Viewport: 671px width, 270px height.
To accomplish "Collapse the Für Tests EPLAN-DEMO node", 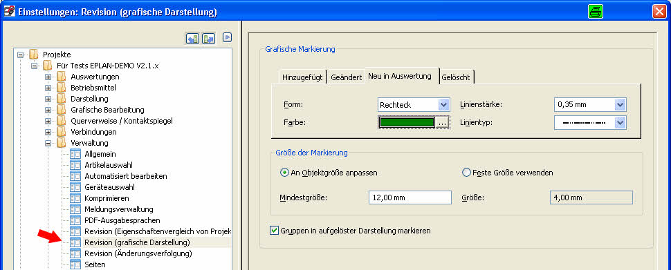I will [x=34, y=66].
